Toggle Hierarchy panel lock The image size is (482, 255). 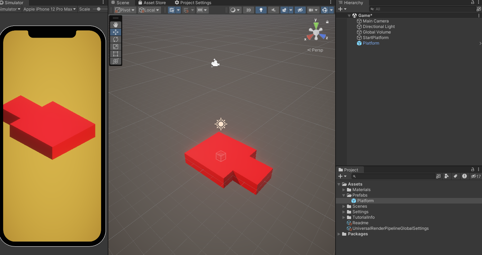point(473,2)
